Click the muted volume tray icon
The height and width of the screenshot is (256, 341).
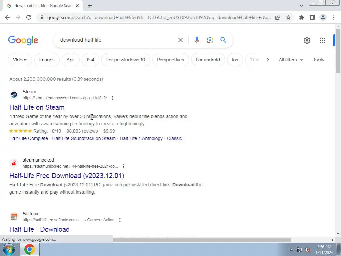click(307, 250)
